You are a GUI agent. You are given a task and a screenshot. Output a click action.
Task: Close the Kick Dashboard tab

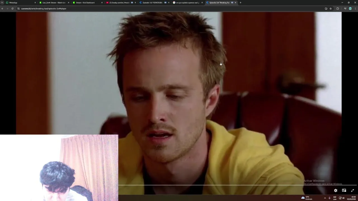102,3
